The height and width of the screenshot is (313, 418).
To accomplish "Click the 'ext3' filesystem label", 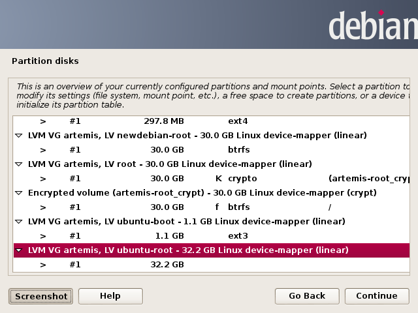I will [x=238, y=236].
